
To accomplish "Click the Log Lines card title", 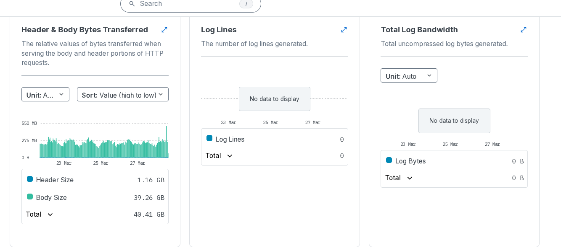I will 219,30.
